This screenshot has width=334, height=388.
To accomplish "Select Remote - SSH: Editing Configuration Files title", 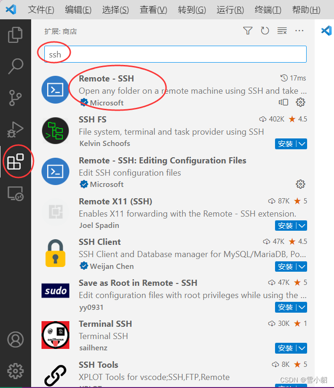I will 162,161.
